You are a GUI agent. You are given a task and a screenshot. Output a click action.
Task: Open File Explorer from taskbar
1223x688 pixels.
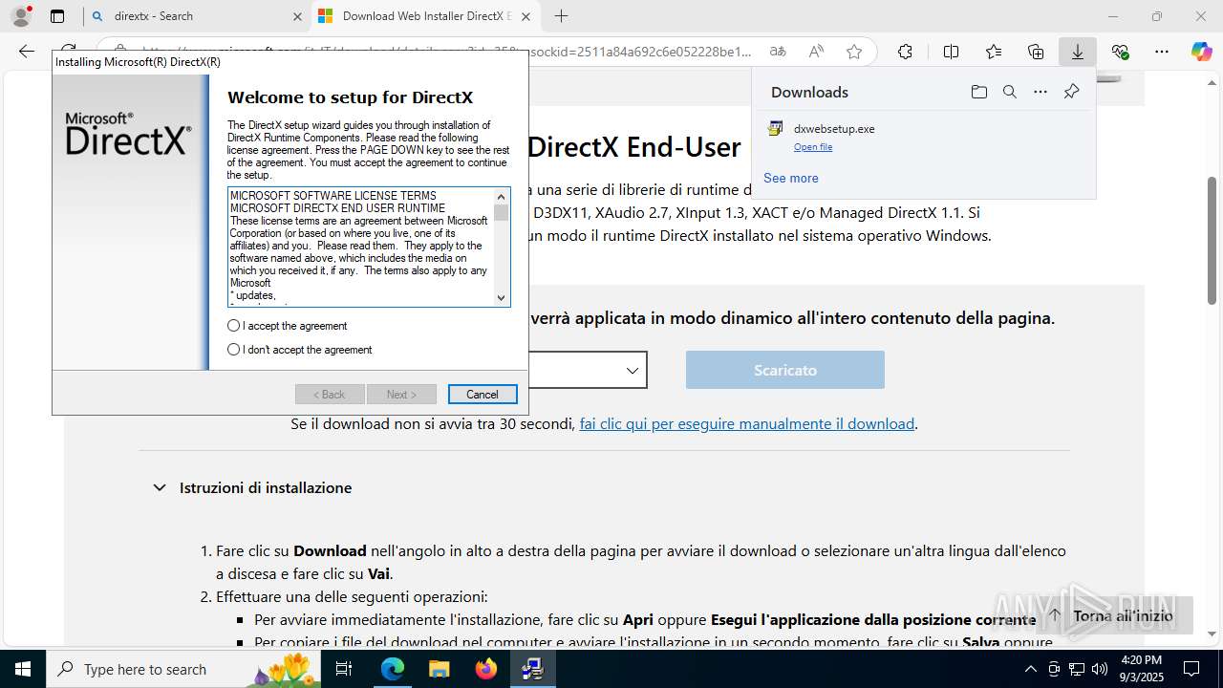[x=440, y=669]
